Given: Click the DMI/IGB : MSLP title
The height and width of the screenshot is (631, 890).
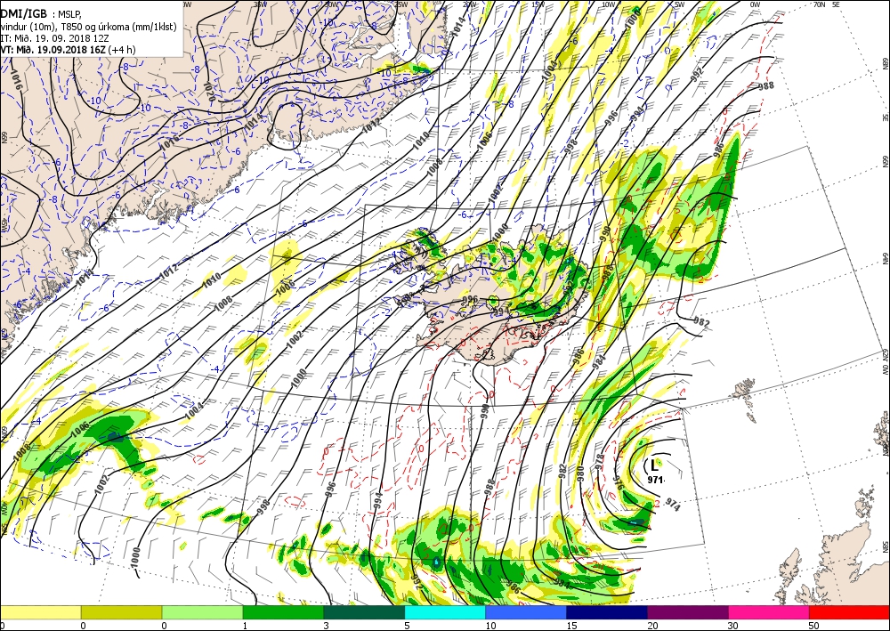Looking at the screenshot, I should click(42, 14).
